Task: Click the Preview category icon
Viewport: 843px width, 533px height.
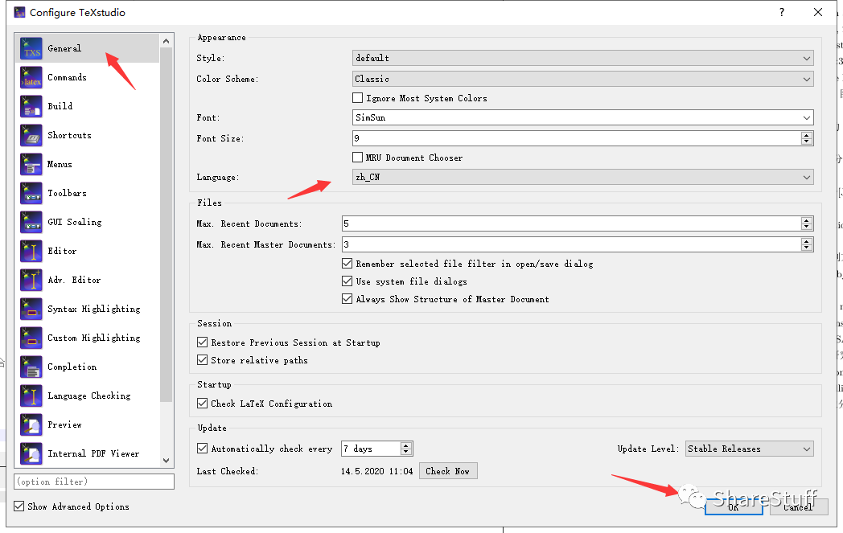Action: click(x=31, y=425)
